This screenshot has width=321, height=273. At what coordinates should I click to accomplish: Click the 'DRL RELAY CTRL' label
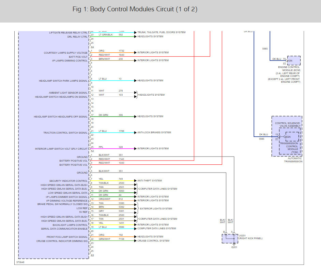tap(77, 37)
